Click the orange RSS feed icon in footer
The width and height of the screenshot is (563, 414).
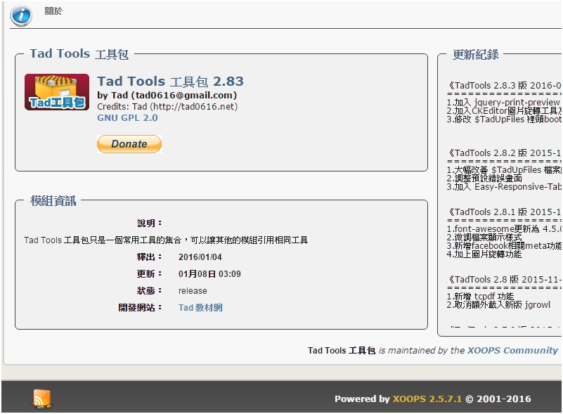pos(42,399)
